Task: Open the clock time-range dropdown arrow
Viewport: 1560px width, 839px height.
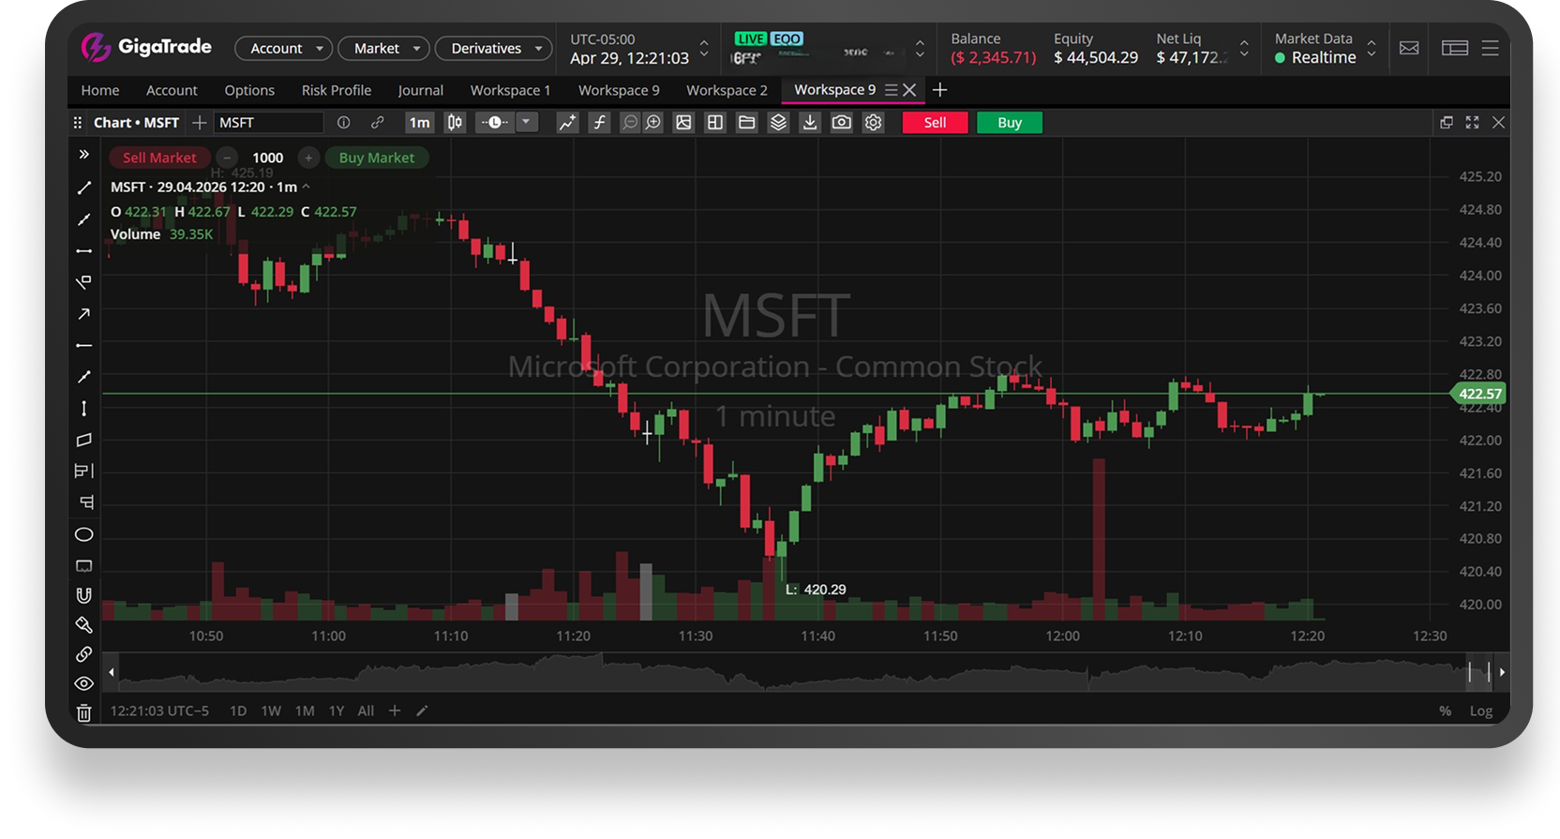Action: coord(526,123)
